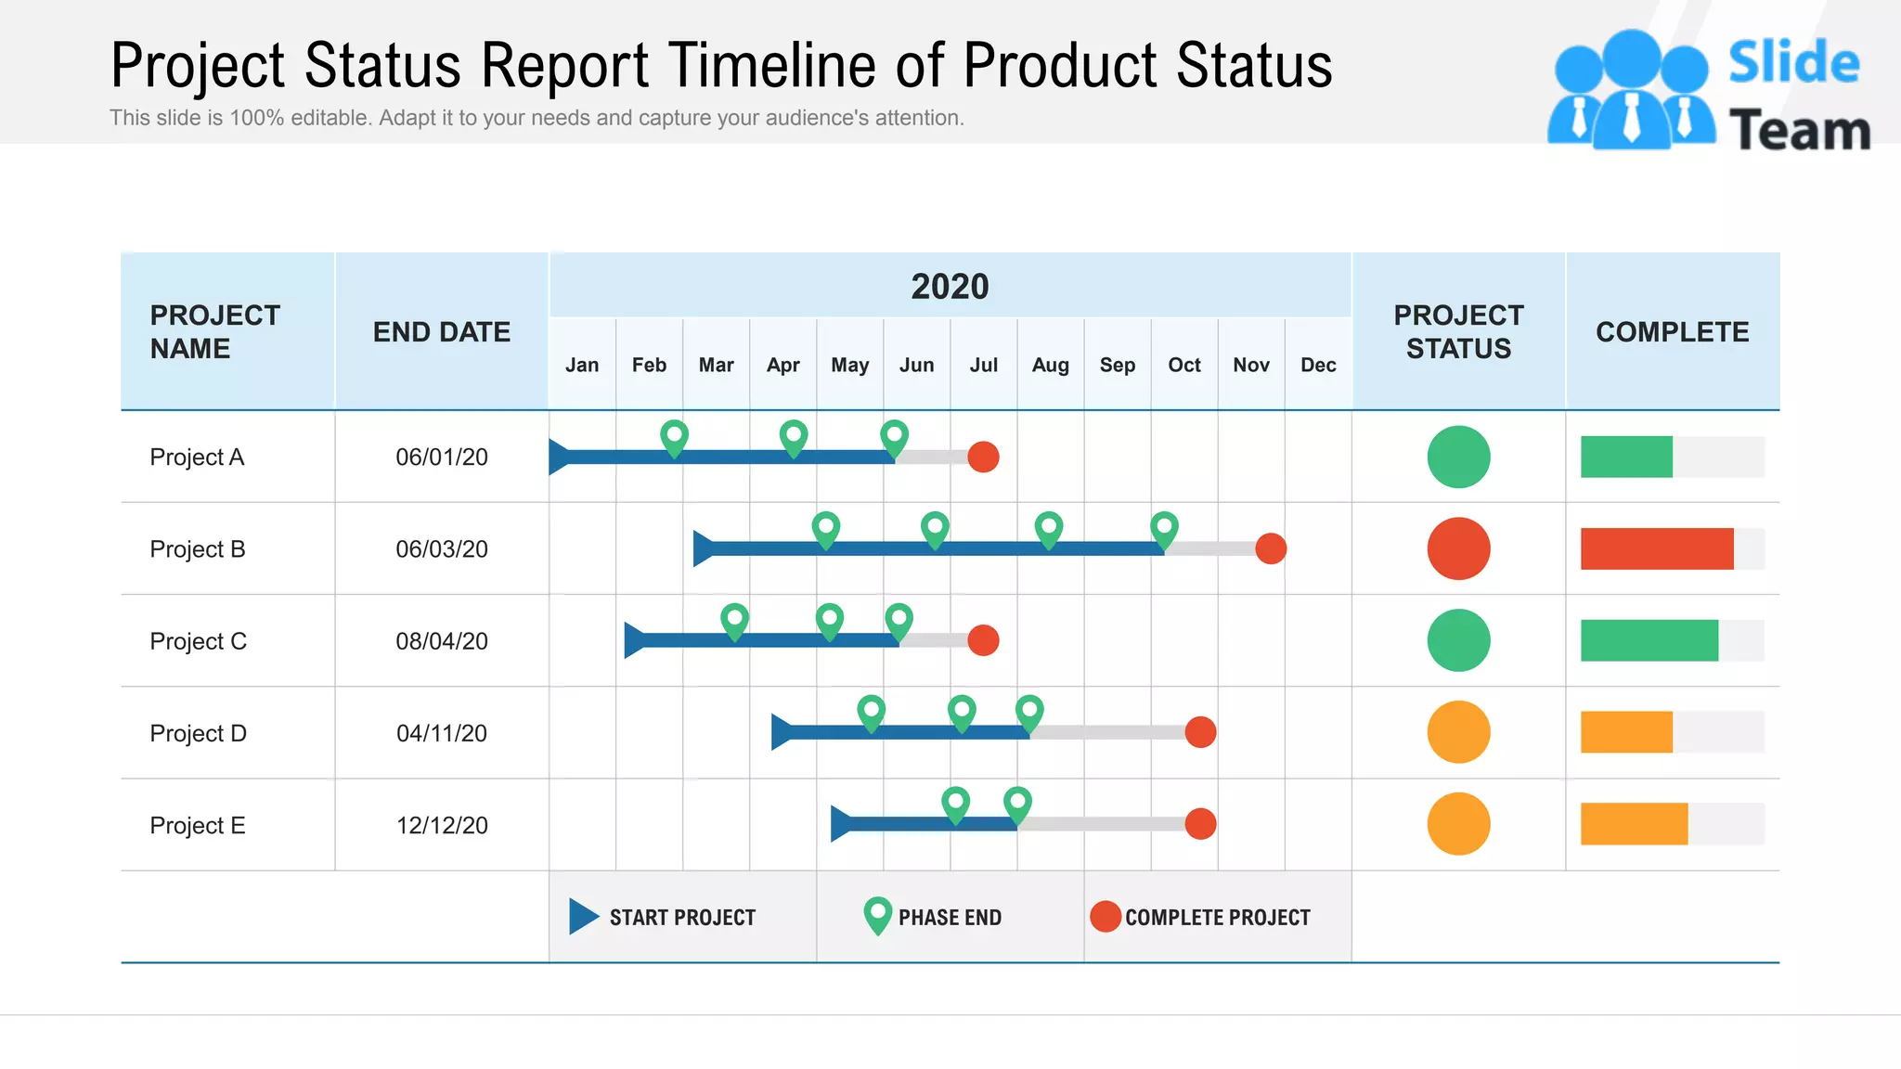Select Project A's green status circle
Image resolution: width=1901 pixels, height=1069 pixels.
point(1458,457)
